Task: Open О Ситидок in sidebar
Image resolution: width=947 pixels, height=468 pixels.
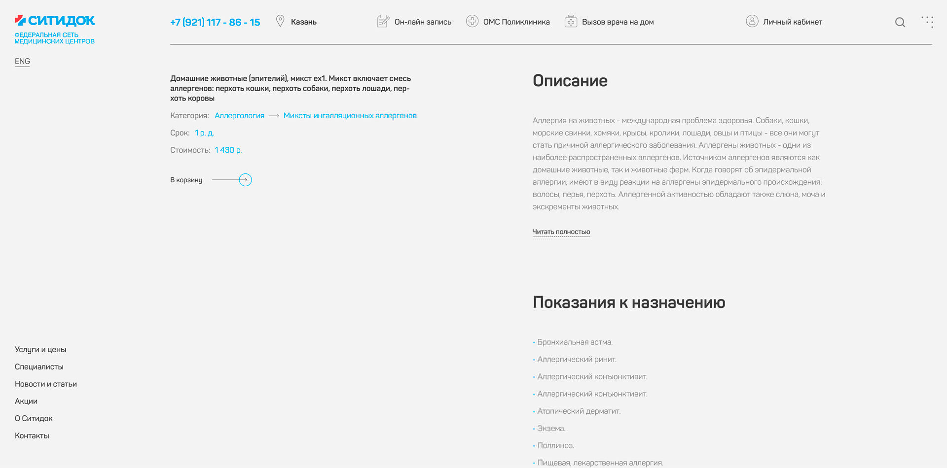Action: tap(34, 418)
